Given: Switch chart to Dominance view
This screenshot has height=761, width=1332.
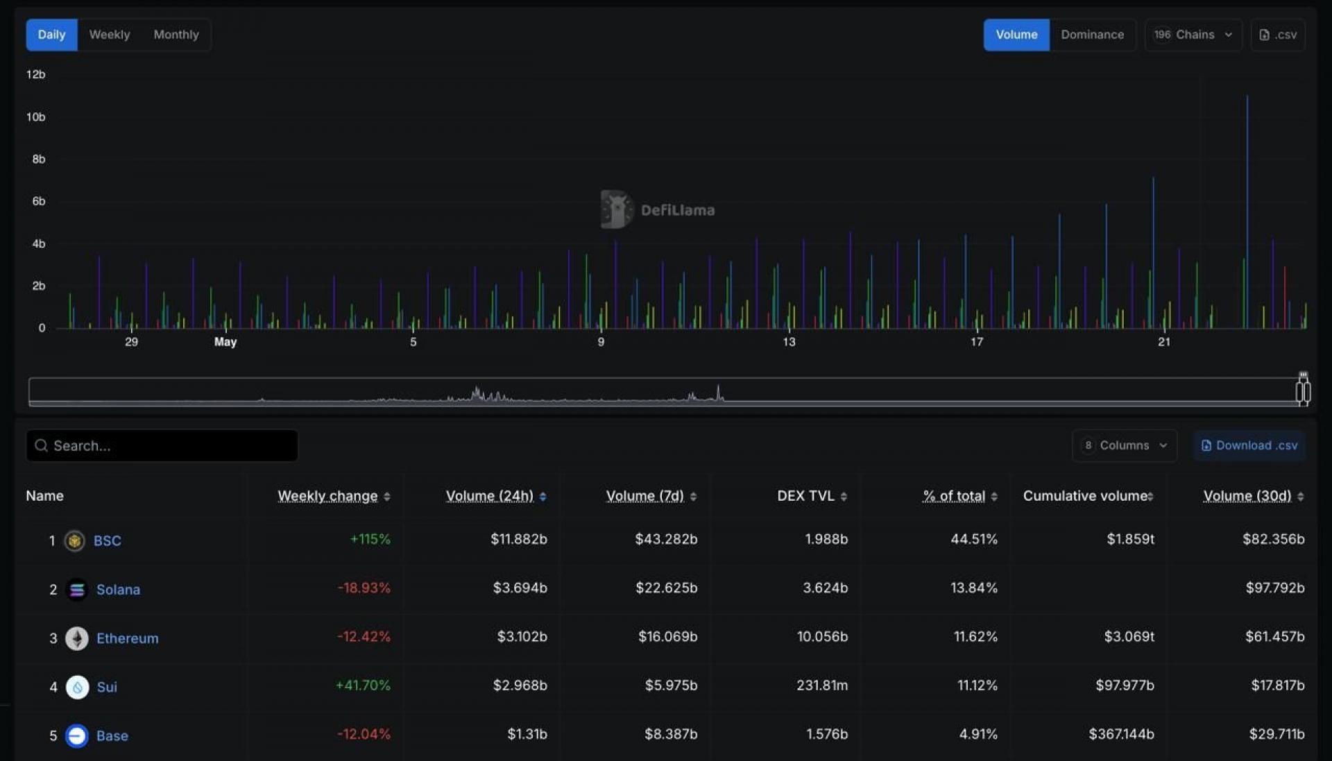Looking at the screenshot, I should click(1092, 35).
